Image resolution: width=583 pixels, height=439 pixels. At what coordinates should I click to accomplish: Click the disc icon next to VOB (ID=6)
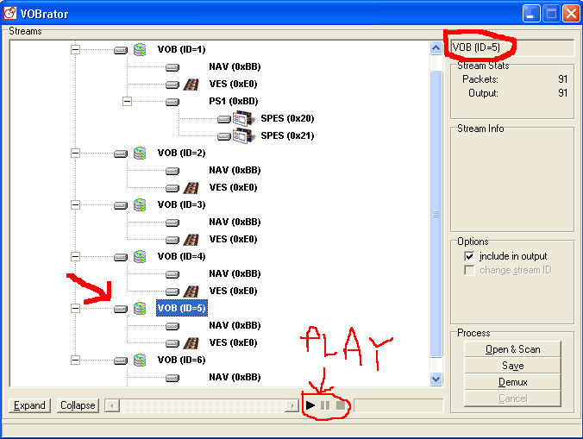140,360
